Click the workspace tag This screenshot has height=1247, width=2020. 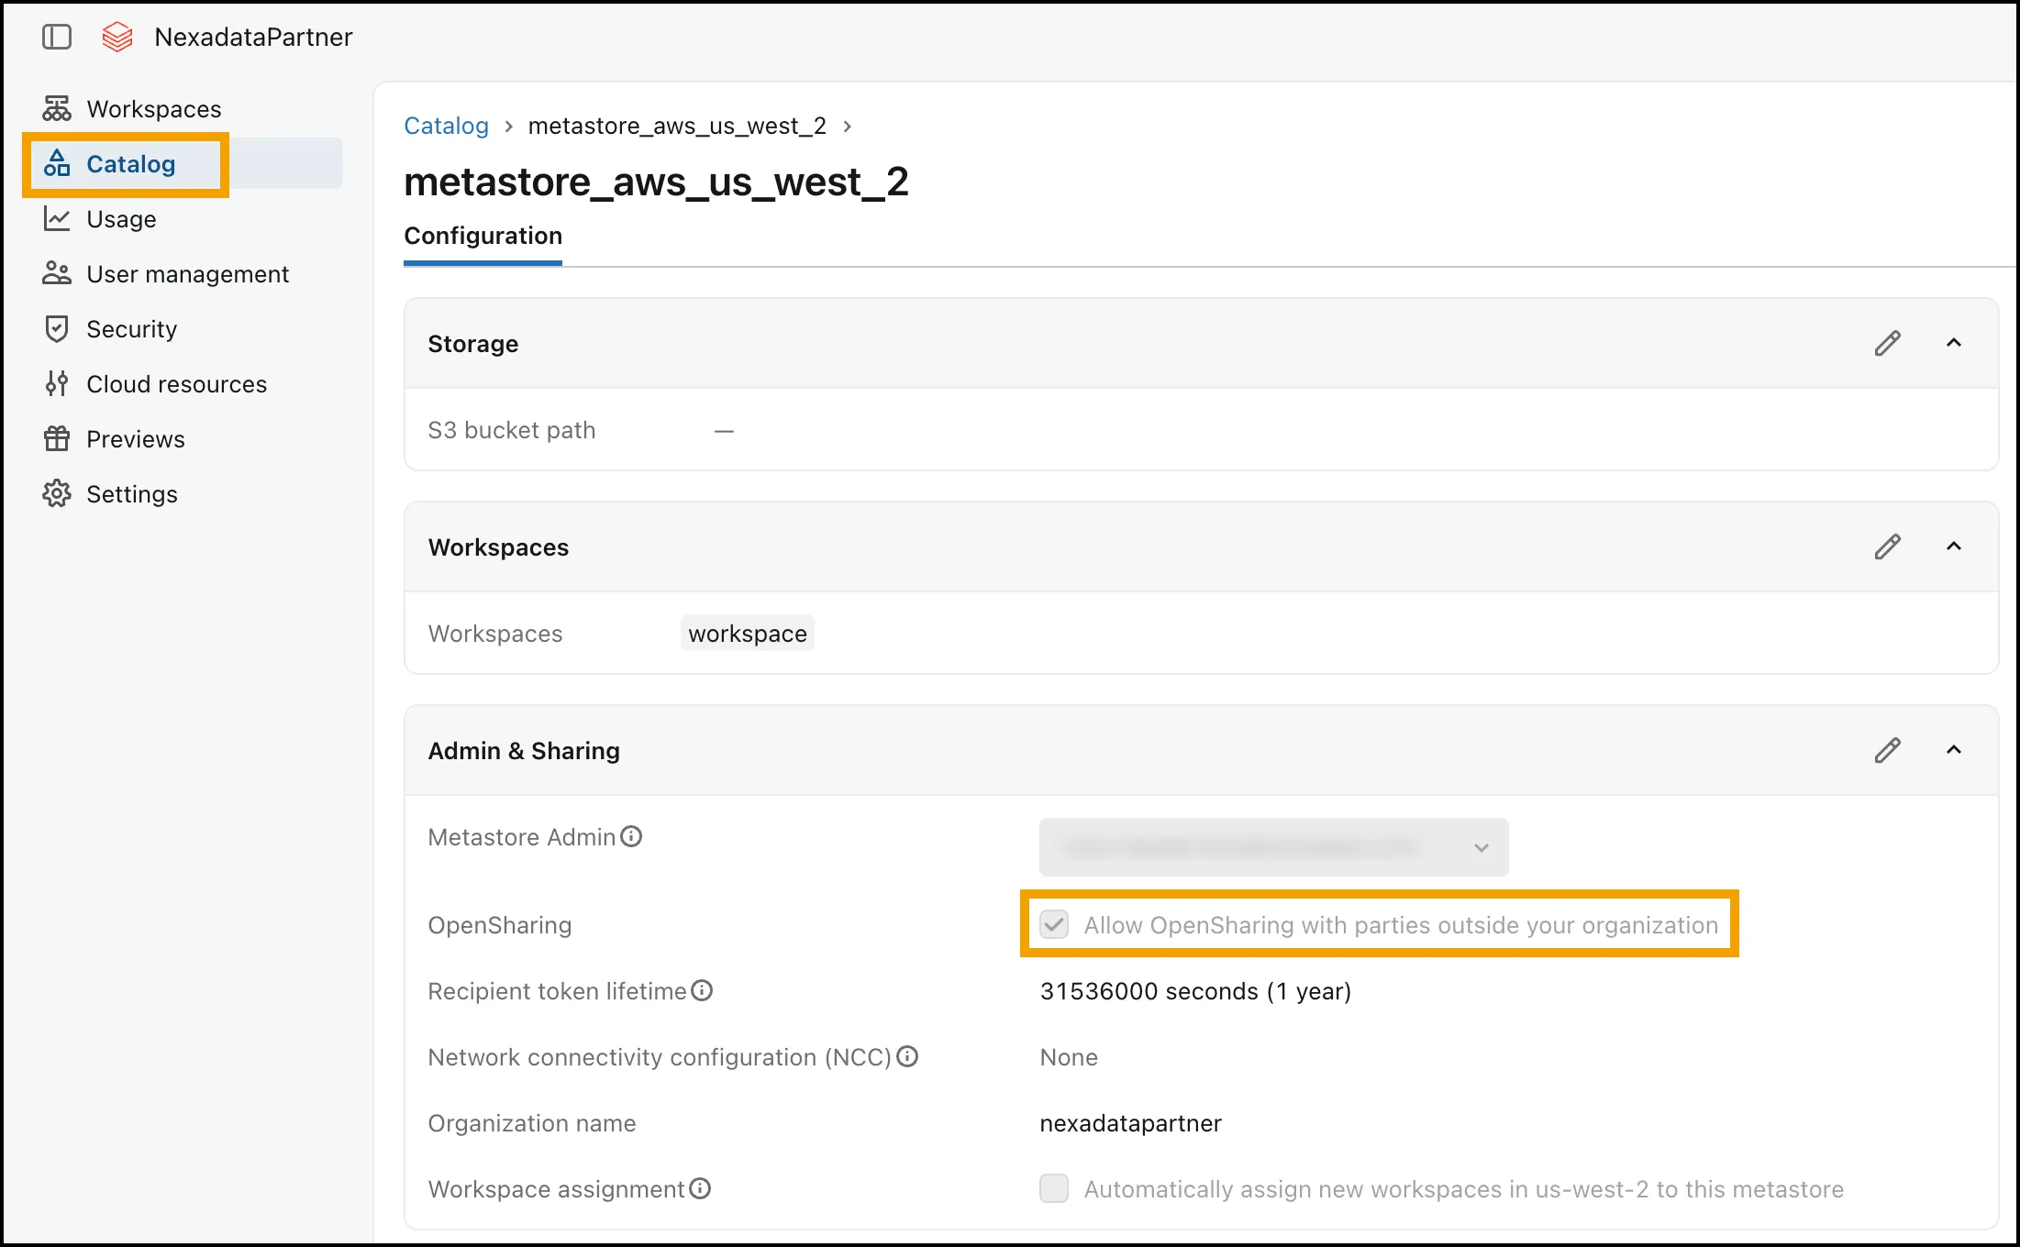pyautogui.click(x=748, y=634)
